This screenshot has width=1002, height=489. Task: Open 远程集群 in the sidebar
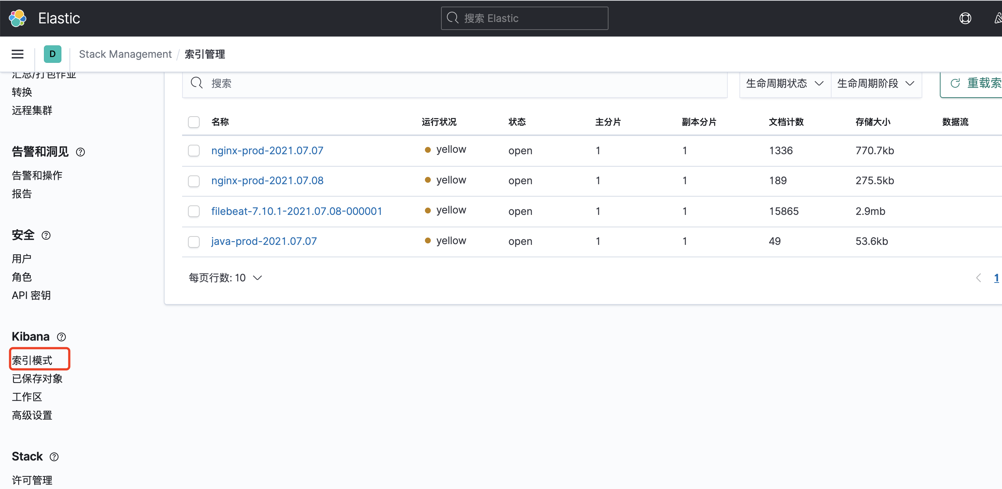32,110
